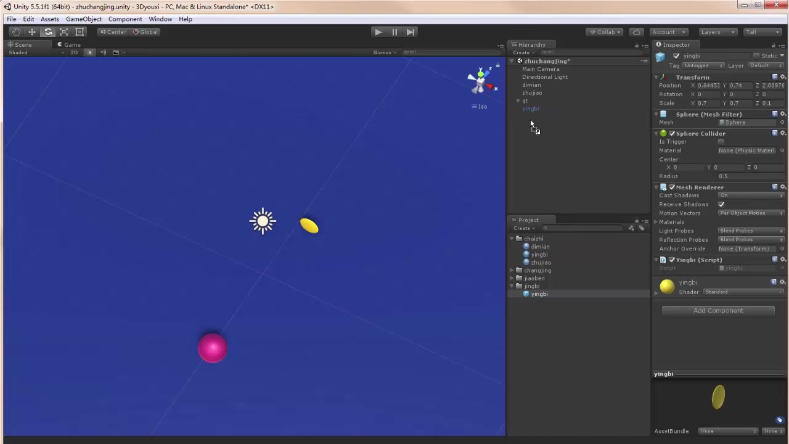Open the GameObject menu
This screenshot has height=444, width=789.
[x=83, y=19]
